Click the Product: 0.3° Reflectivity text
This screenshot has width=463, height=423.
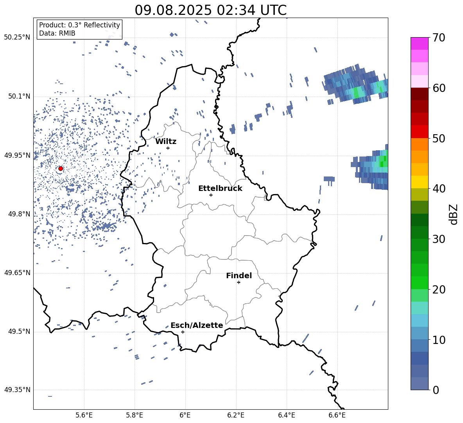(x=79, y=25)
